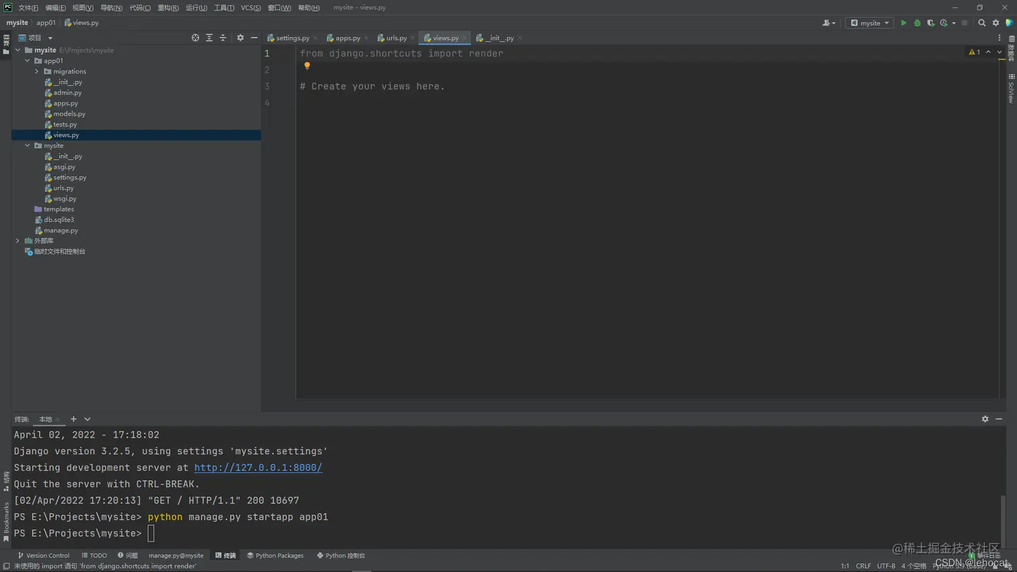Switch to the apps.py editor tab

coord(346,38)
